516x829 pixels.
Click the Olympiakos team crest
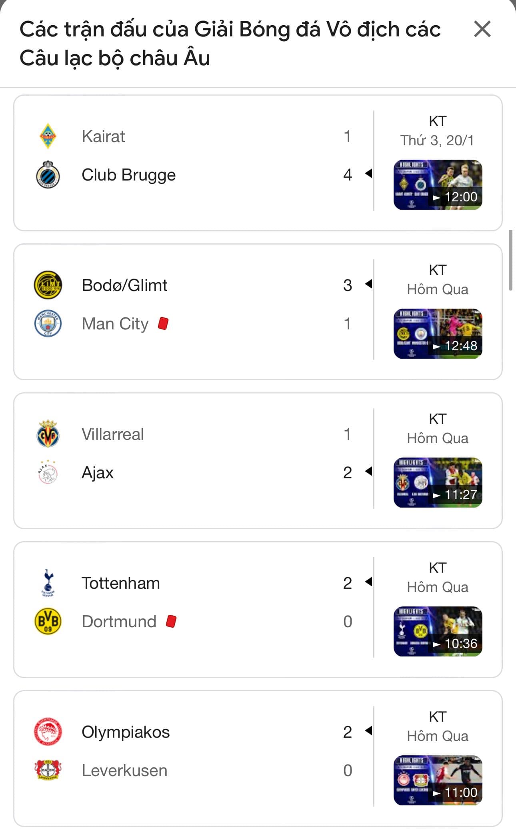pyautogui.click(x=48, y=732)
